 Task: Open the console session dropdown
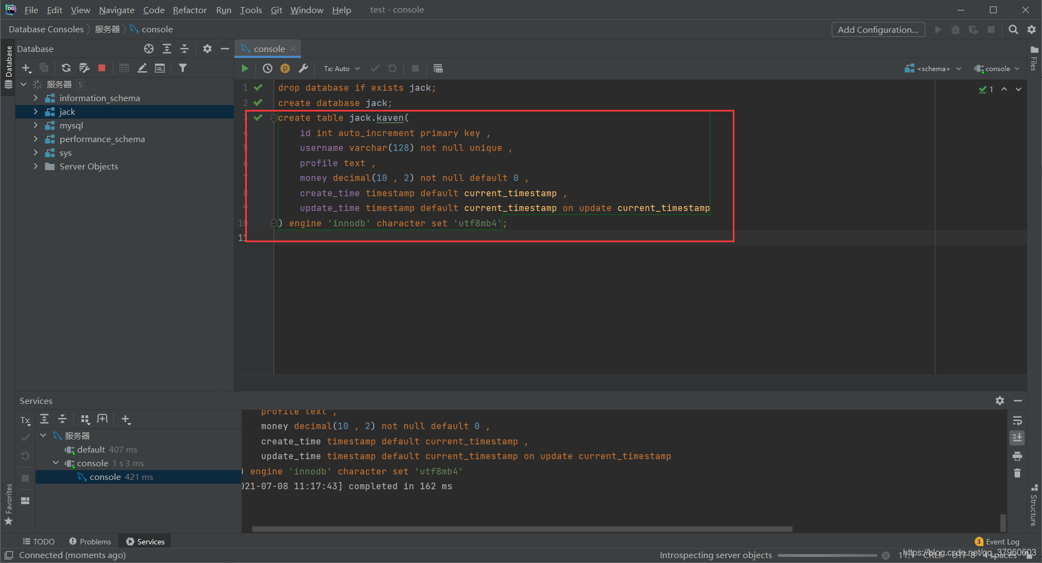coord(997,68)
